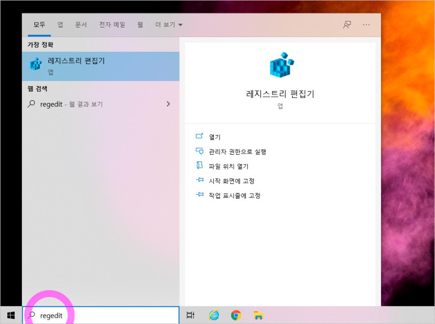The height and width of the screenshot is (324, 435).
Task: Click 파일 위치 열기
Action: (x=228, y=166)
